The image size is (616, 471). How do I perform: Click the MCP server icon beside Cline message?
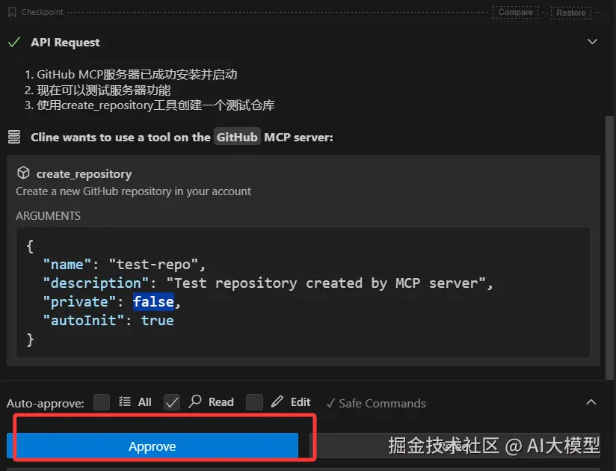coord(14,137)
